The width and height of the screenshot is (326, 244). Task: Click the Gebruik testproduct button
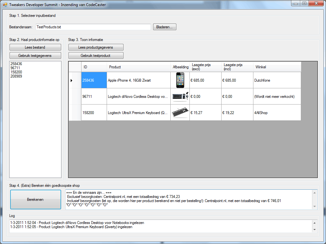[96, 56]
